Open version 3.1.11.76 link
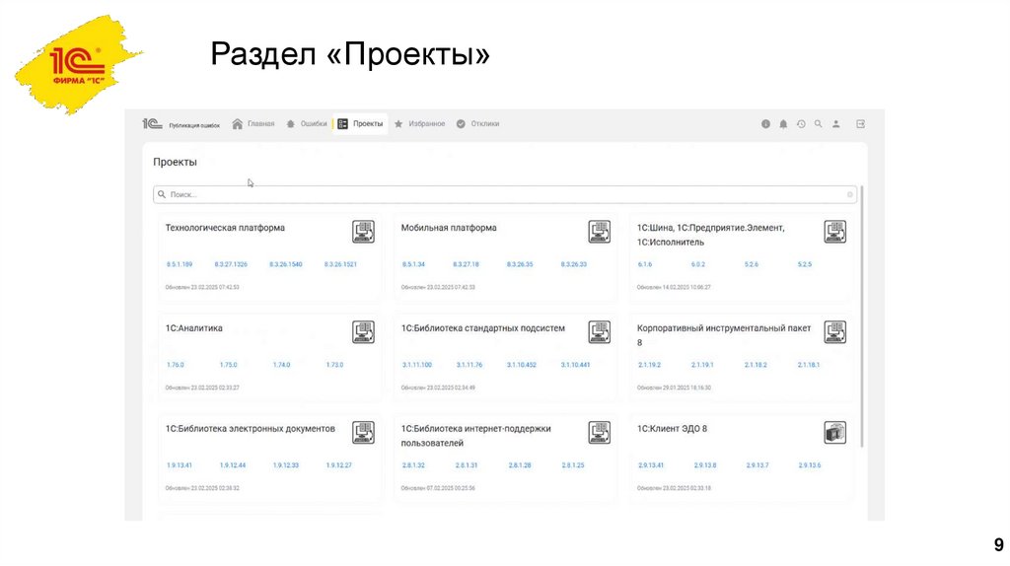1010x566 pixels. point(469,365)
